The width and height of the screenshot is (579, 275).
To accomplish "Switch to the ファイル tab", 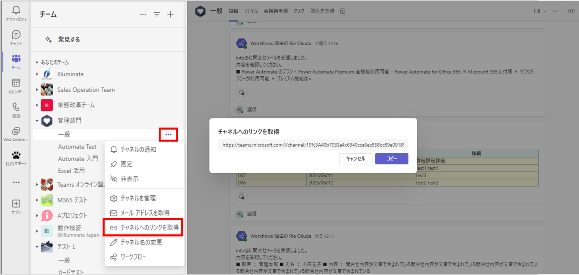I will 250,11.
